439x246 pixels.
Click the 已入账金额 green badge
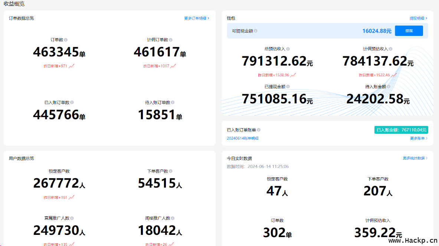click(401, 130)
